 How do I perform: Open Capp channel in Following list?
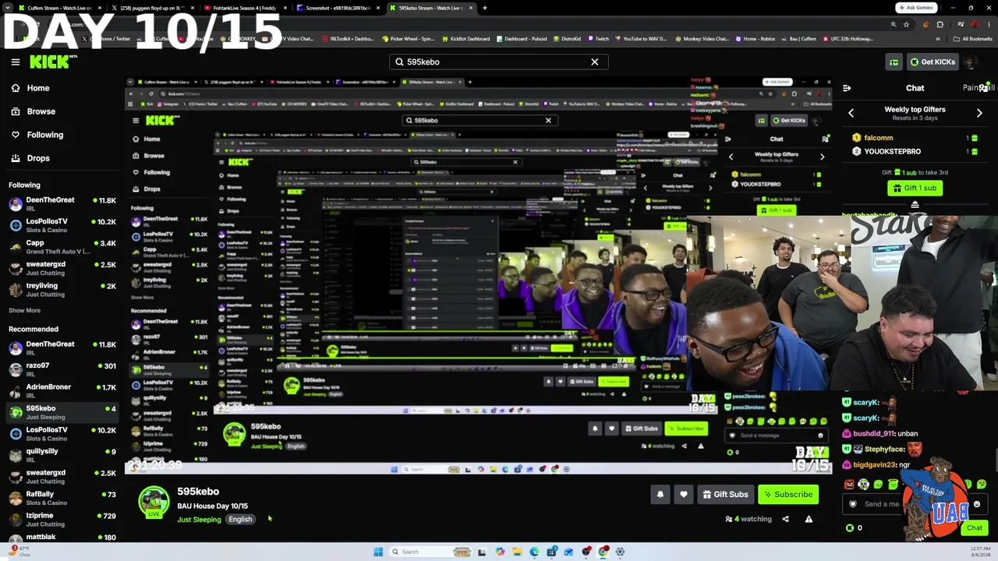click(x=61, y=247)
